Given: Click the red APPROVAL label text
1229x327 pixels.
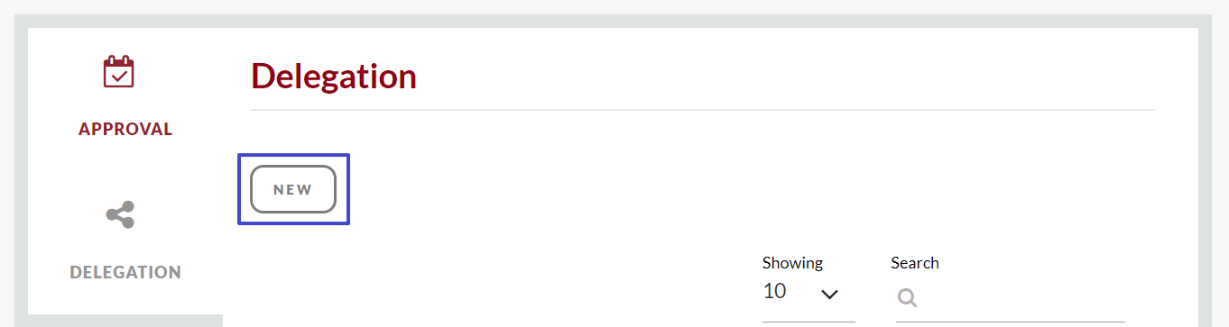Looking at the screenshot, I should 125,129.
